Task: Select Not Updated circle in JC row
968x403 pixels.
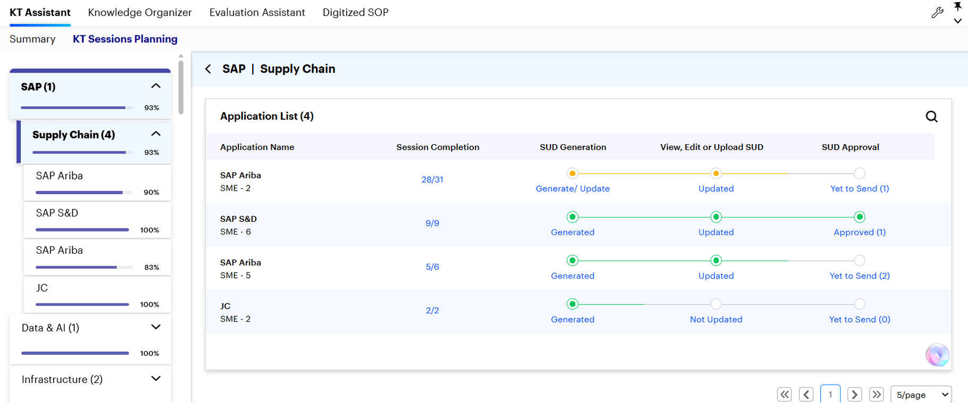Action: 716,304
